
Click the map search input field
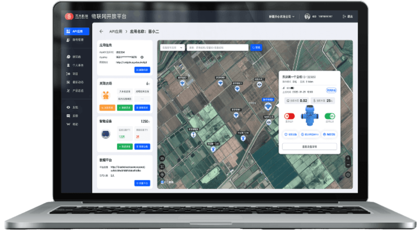tap(217, 47)
